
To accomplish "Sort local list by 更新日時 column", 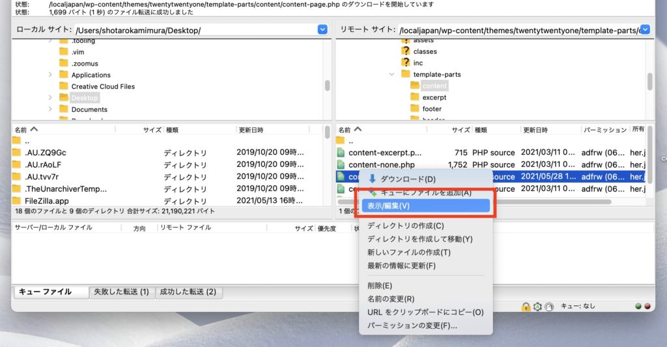I will (x=272, y=129).
